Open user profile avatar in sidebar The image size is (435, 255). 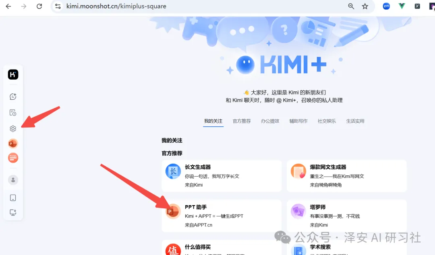(13, 180)
